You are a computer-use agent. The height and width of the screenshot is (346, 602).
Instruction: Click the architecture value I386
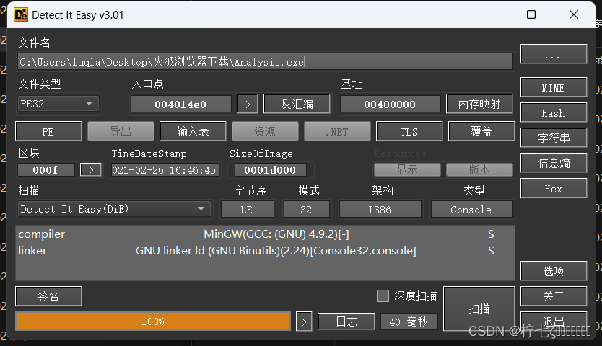click(x=380, y=210)
